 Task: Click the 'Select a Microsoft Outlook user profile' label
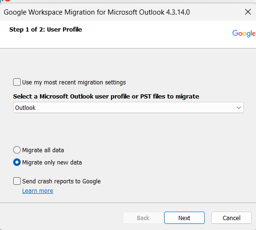click(x=106, y=97)
